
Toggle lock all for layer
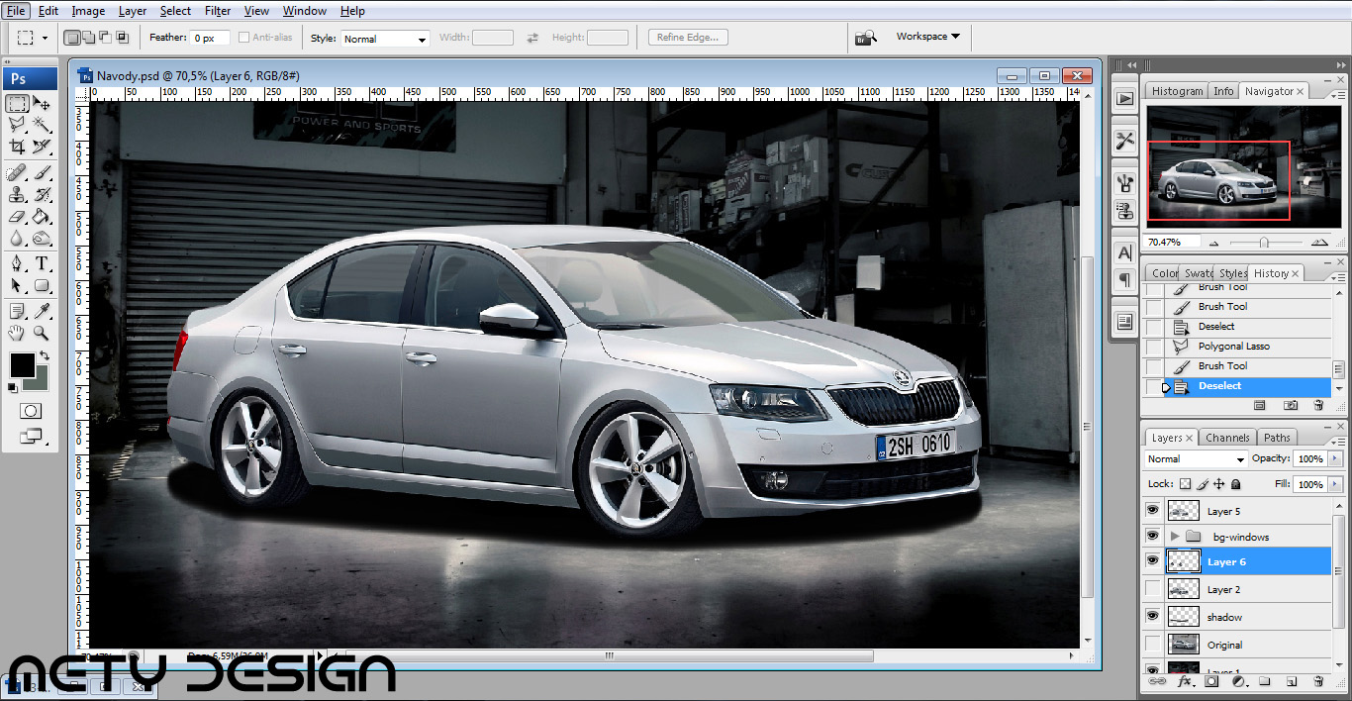coord(1236,484)
